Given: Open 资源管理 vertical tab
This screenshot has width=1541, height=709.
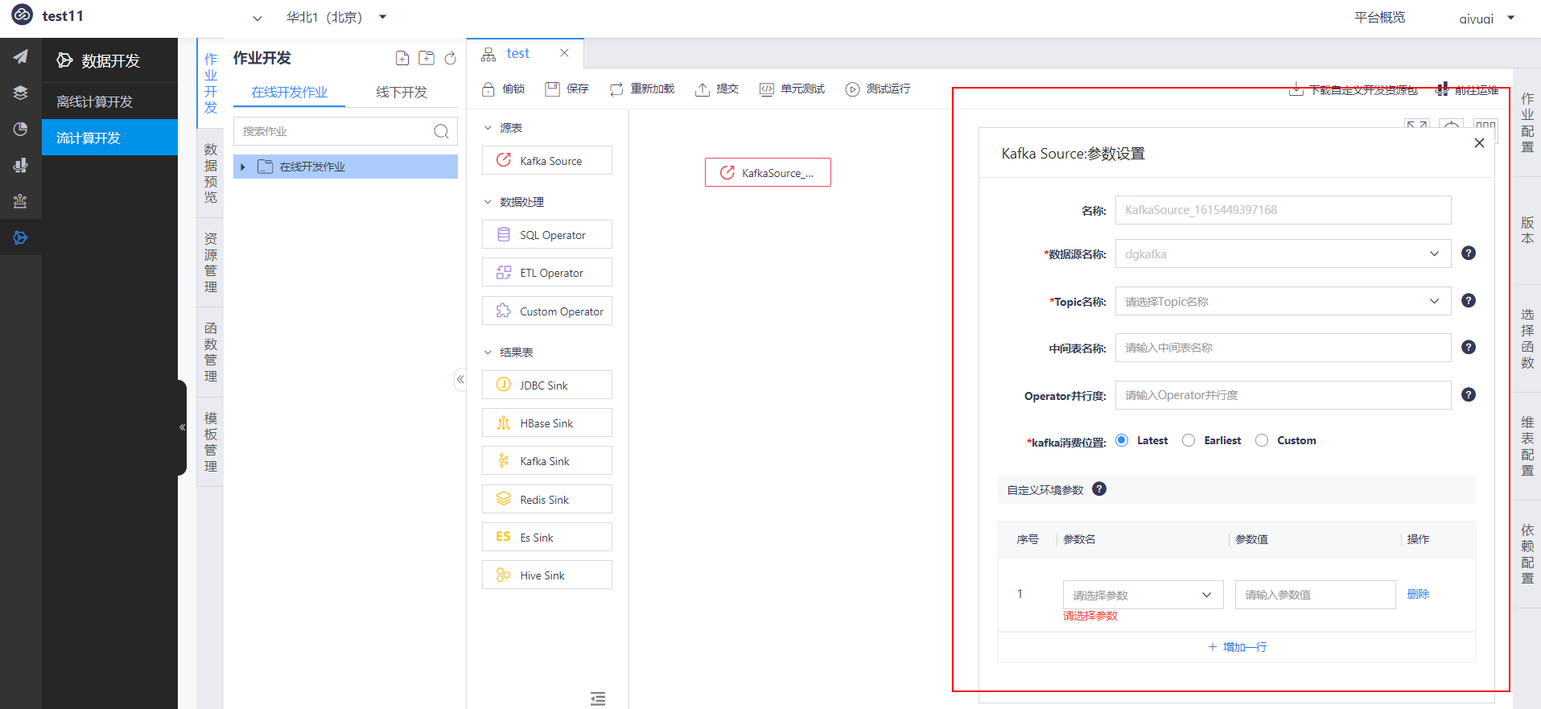Looking at the screenshot, I should coord(210,262).
